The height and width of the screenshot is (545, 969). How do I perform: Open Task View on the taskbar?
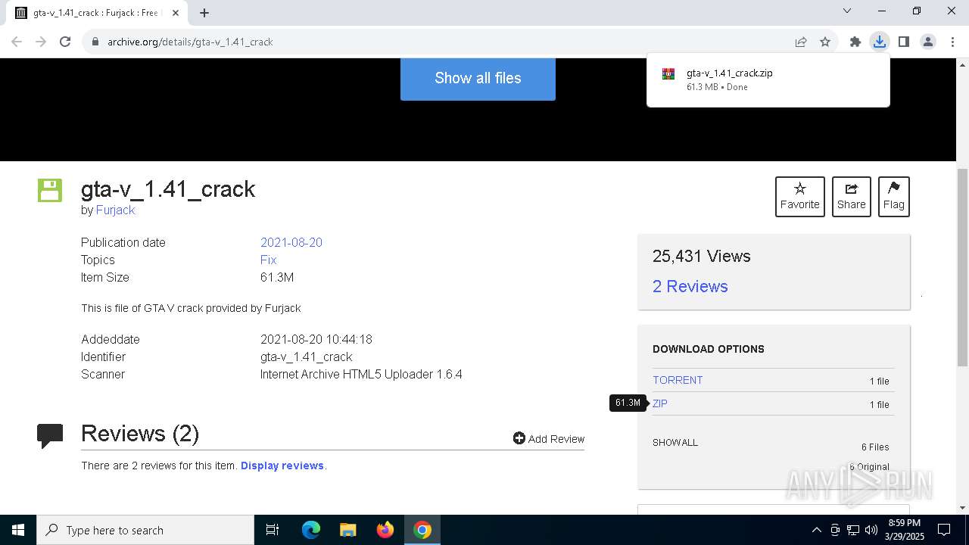pos(273,530)
